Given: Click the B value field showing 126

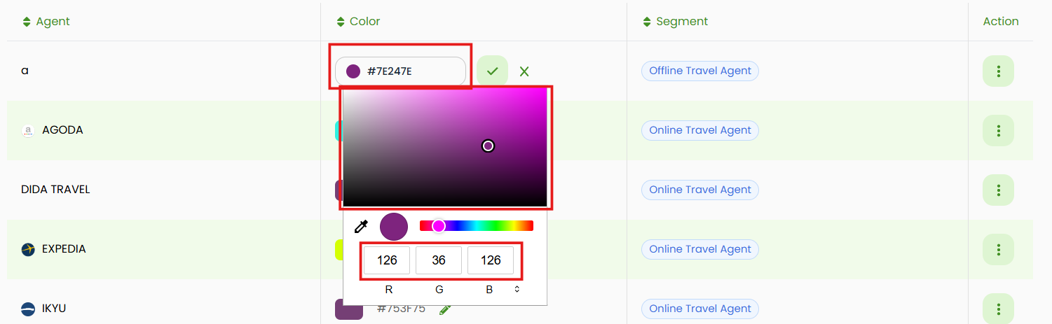Looking at the screenshot, I should pyautogui.click(x=491, y=260).
